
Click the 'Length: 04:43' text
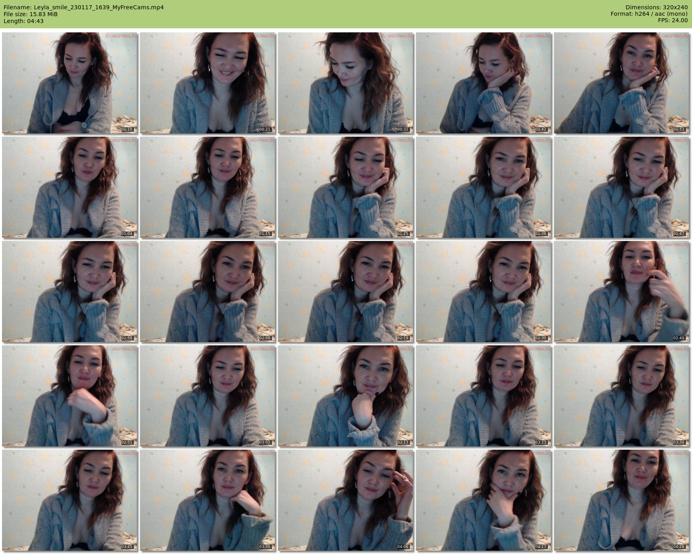point(23,21)
